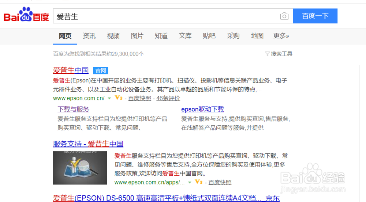This screenshot has height=202, width=366.
Task: Click www.epson.com.cn/apps/... URL
Action: tap(149, 182)
